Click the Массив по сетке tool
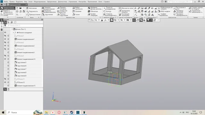The width and height of the screenshot is (205, 115). coord(126,8)
